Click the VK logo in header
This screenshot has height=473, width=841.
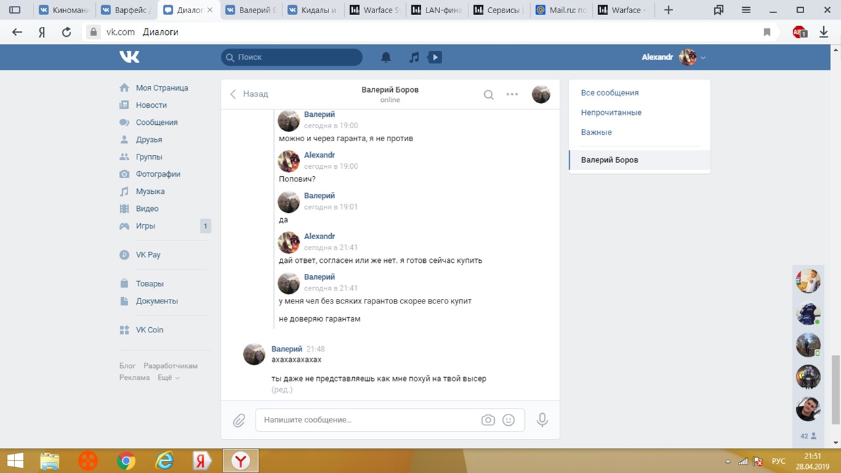(129, 57)
